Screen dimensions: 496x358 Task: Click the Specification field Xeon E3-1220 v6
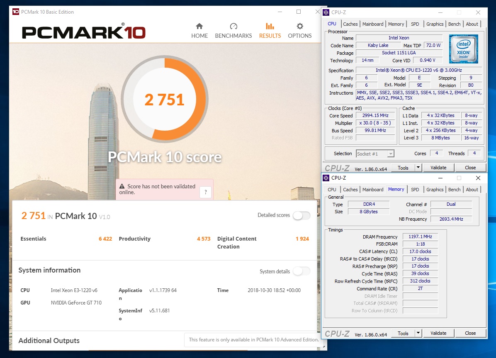(x=418, y=70)
